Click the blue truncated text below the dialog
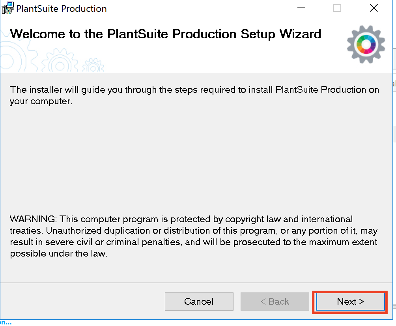The height and width of the screenshot is (326, 396). [x=6, y=322]
